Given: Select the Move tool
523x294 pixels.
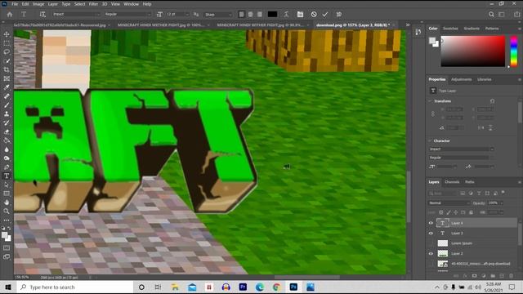Looking at the screenshot, I should point(7,34).
